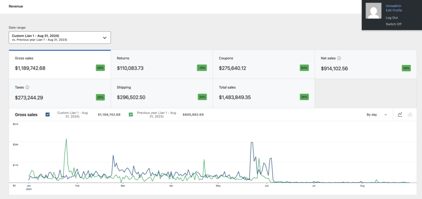Viewport: 422px width, 199px height.
Task: Open the Date range dropdown
Action: 60,38
